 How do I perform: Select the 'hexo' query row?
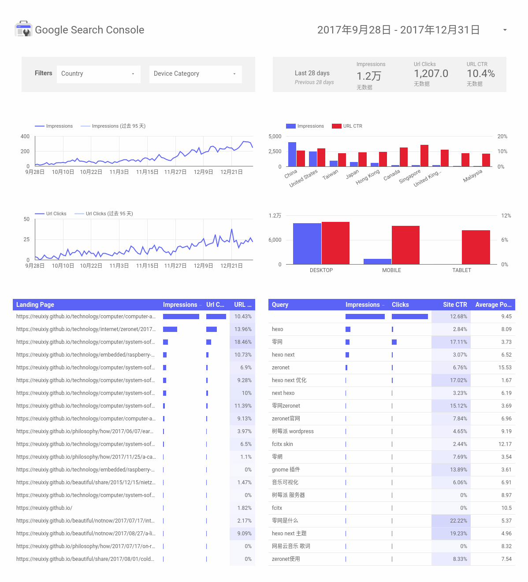tap(392, 329)
